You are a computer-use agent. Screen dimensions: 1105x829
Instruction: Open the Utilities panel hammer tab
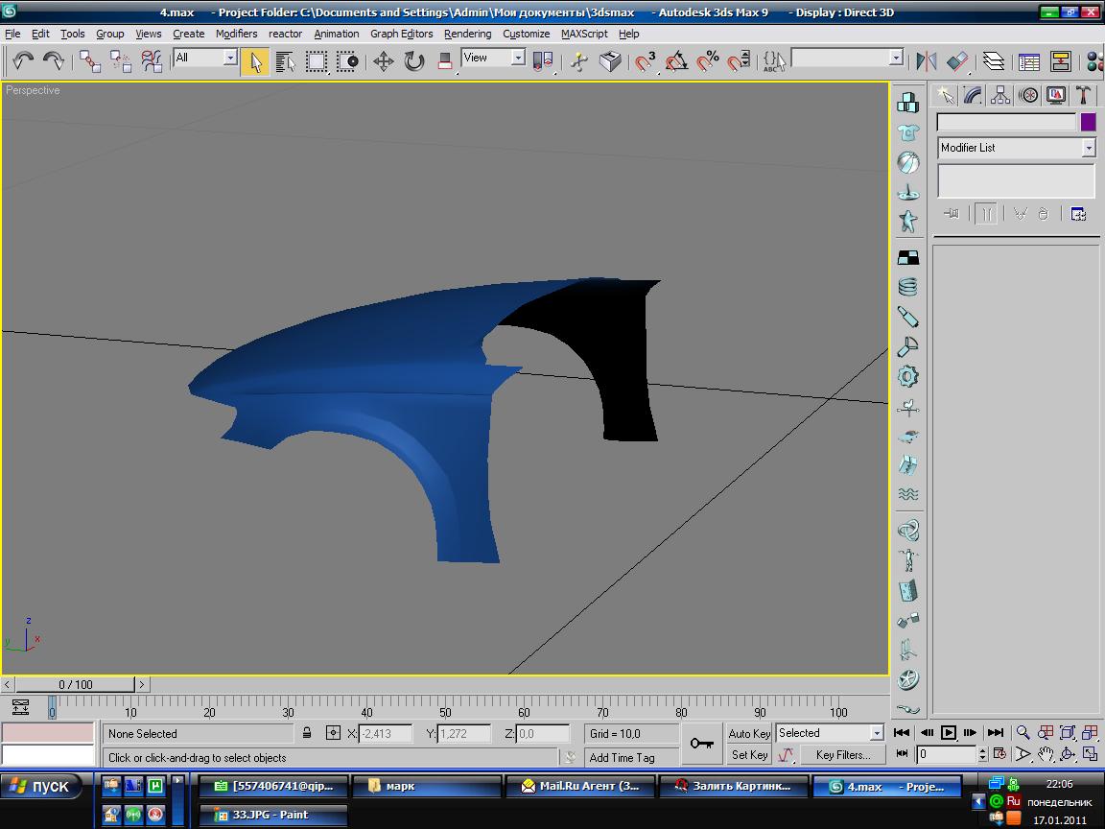point(1083,95)
